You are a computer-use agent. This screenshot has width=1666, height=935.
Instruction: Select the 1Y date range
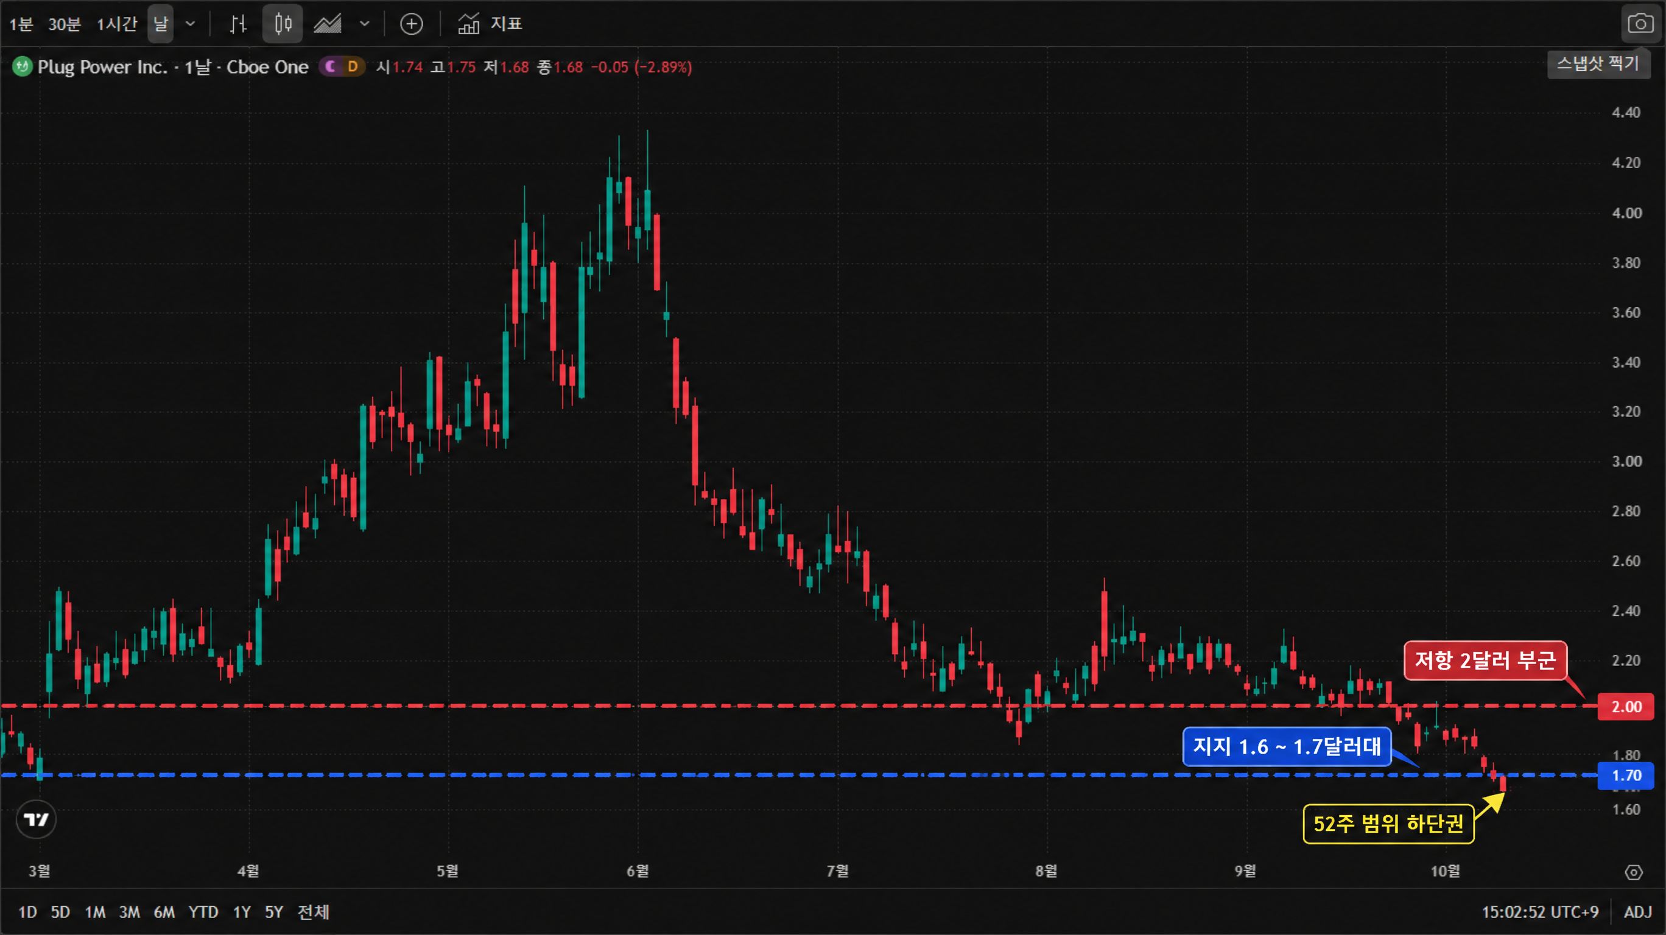pos(242,912)
